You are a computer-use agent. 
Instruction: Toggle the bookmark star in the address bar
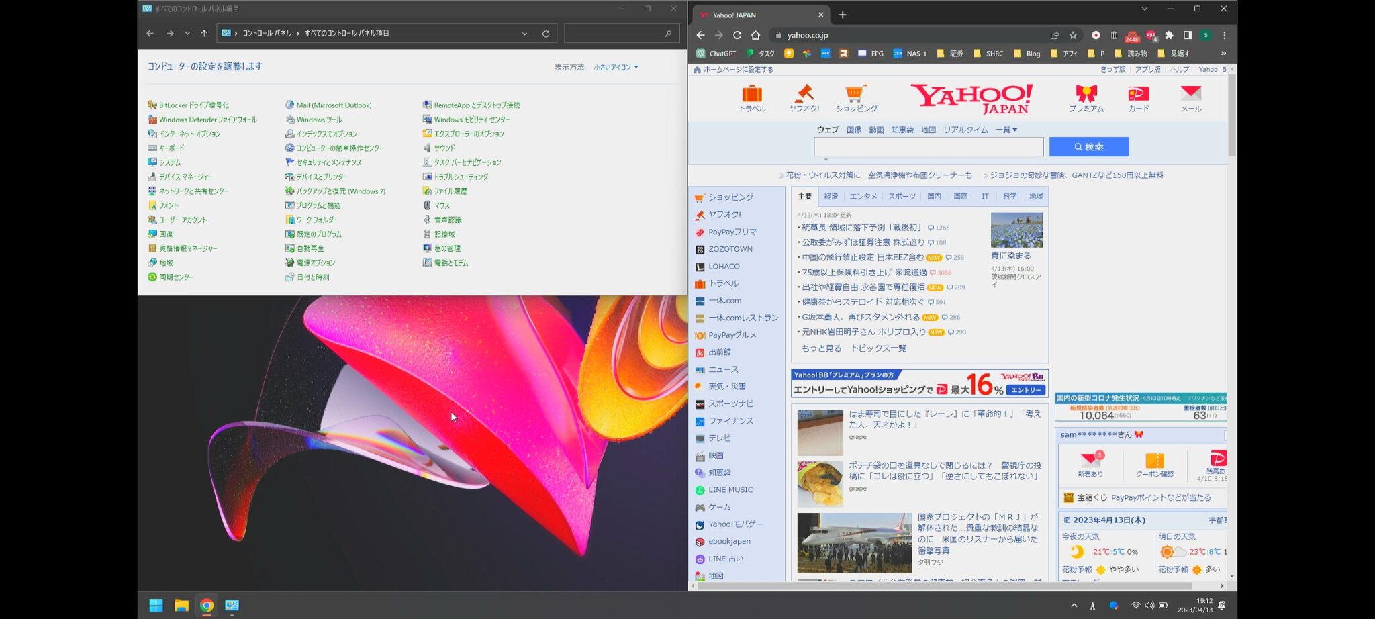[x=1072, y=35]
